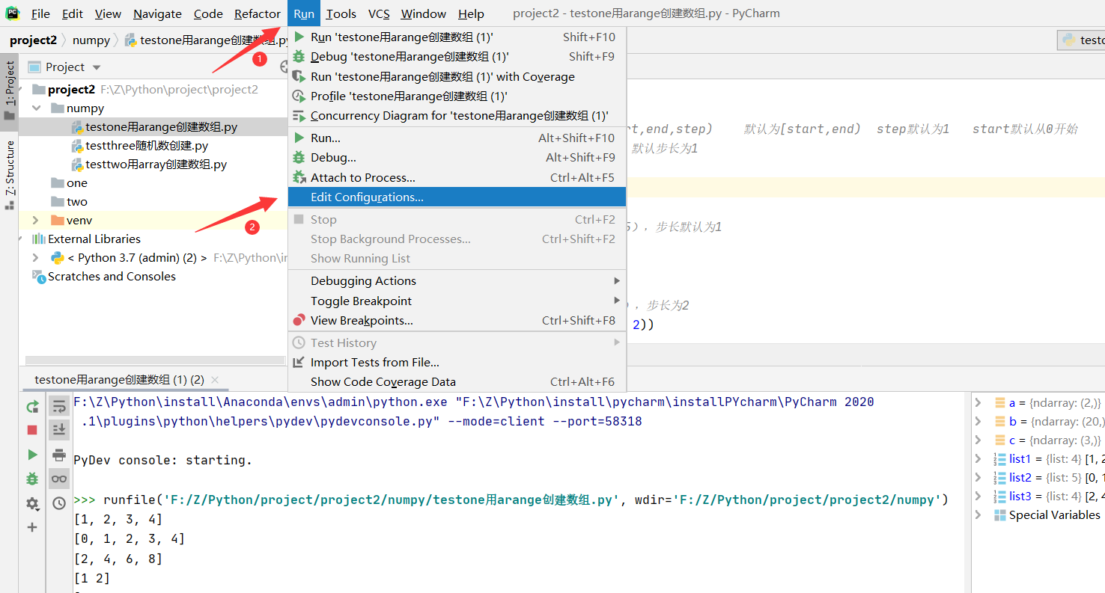1105x593 pixels.
Task: Open the Structure tool window tab
Action: click(9, 173)
